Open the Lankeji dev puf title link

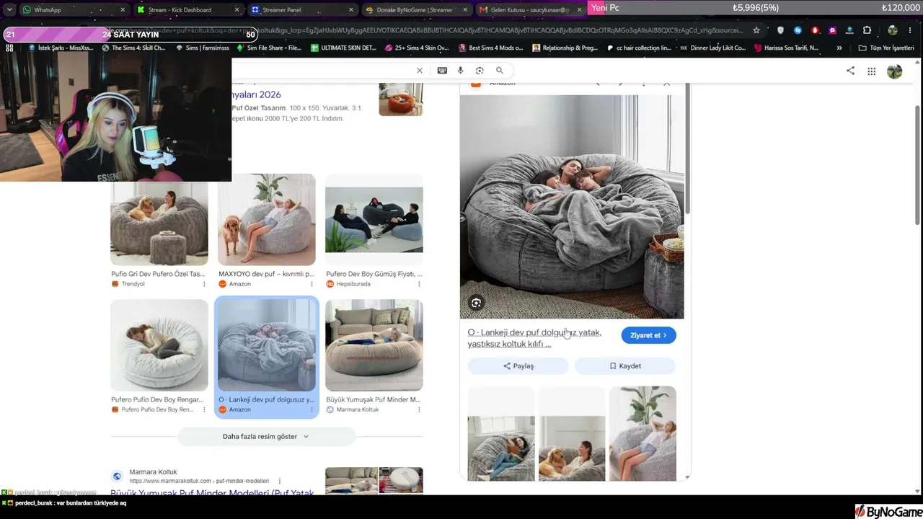click(534, 338)
